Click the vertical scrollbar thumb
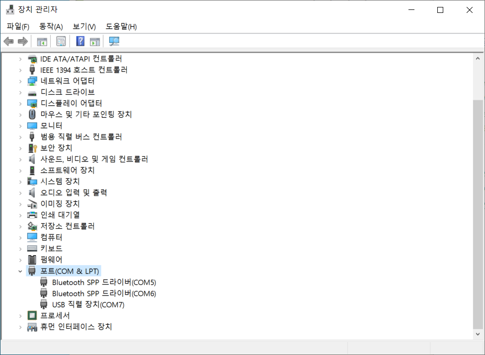Screen dimensions: 485x355 coord(478,214)
